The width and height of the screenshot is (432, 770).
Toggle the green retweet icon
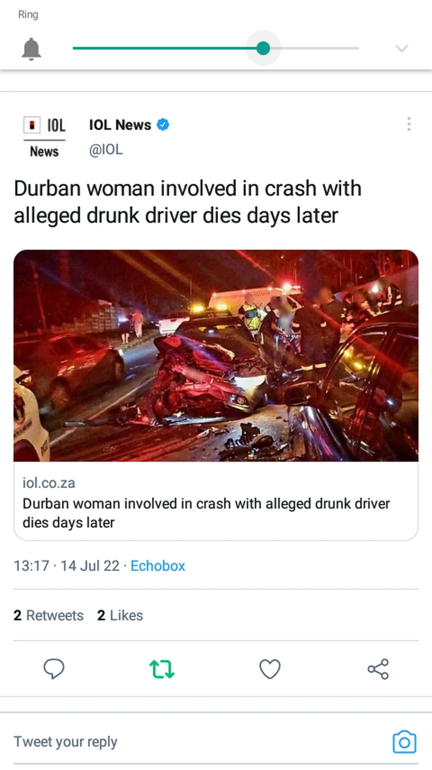162,669
